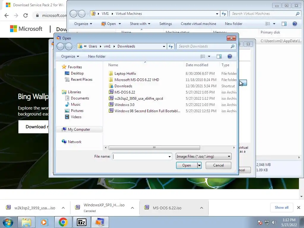Select the Microsoft MS-DOS 6.22 VHD folder
The image size is (304, 228).
tap(137, 80)
